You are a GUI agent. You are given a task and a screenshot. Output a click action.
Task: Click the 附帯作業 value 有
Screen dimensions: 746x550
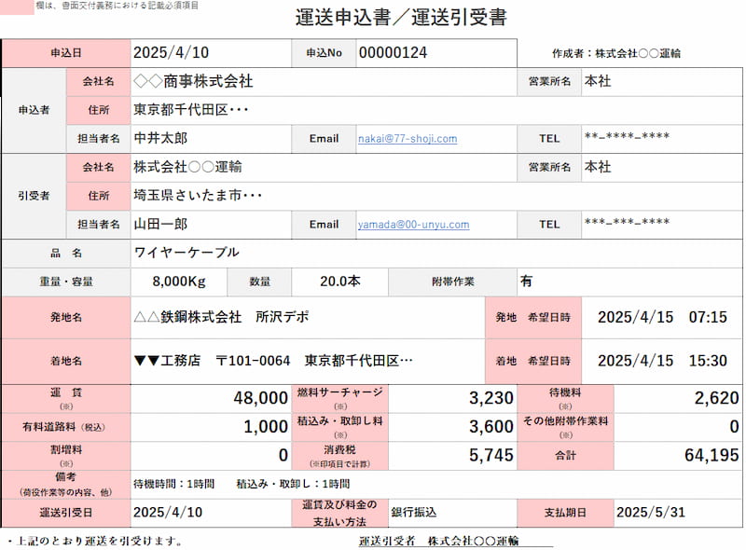[526, 282]
